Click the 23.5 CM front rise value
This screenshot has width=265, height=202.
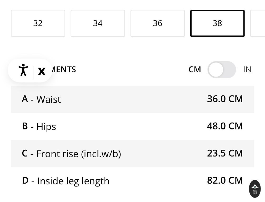point(225,153)
